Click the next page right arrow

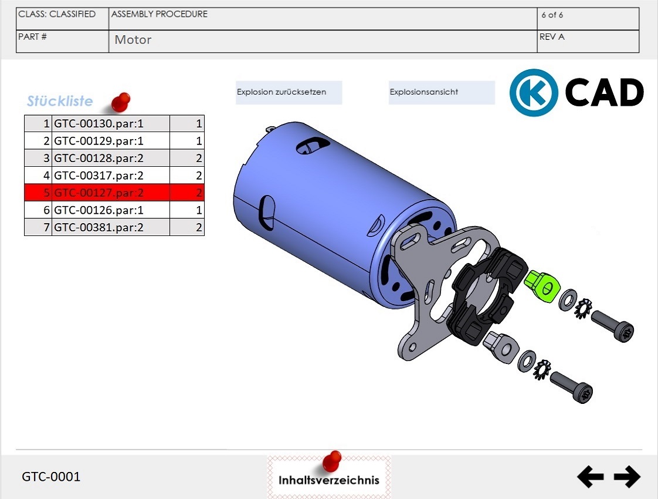(627, 477)
